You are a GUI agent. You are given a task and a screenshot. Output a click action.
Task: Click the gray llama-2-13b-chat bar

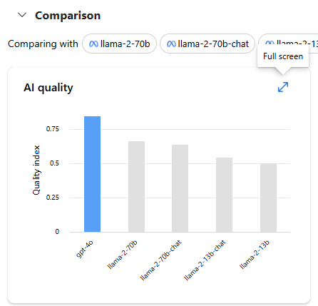coord(224,195)
